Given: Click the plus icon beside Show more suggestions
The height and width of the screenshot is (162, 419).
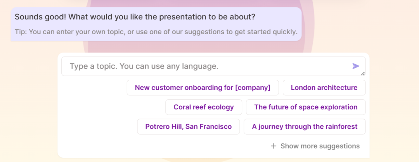Looking at the screenshot, I should pos(274,146).
